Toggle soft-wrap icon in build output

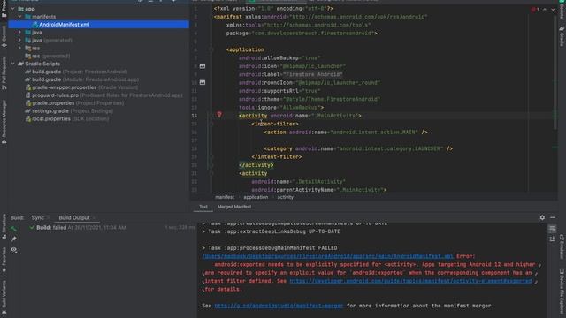click(x=552, y=229)
